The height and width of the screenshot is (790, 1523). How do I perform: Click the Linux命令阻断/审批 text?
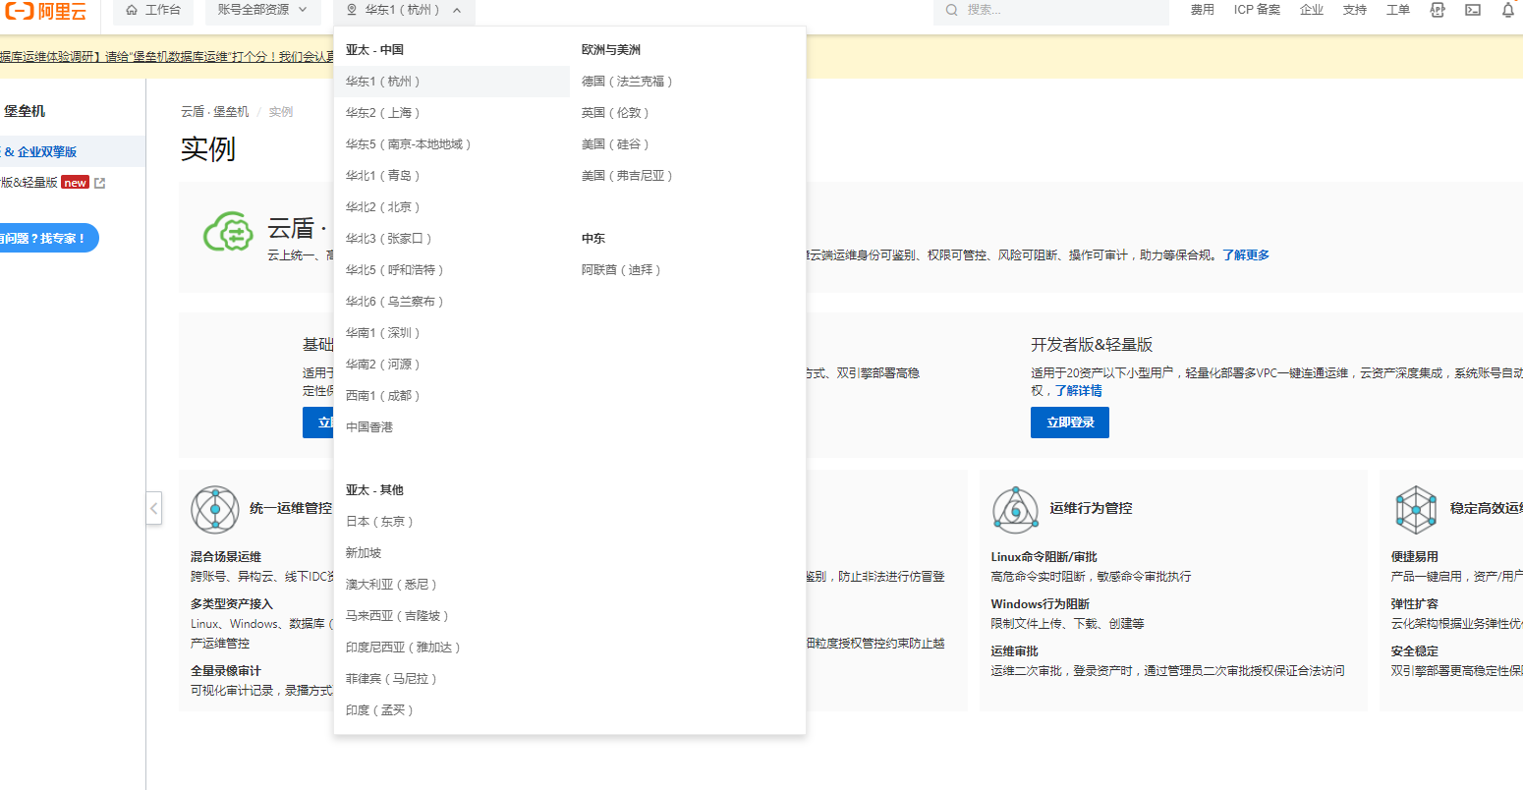tap(1044, 557)
